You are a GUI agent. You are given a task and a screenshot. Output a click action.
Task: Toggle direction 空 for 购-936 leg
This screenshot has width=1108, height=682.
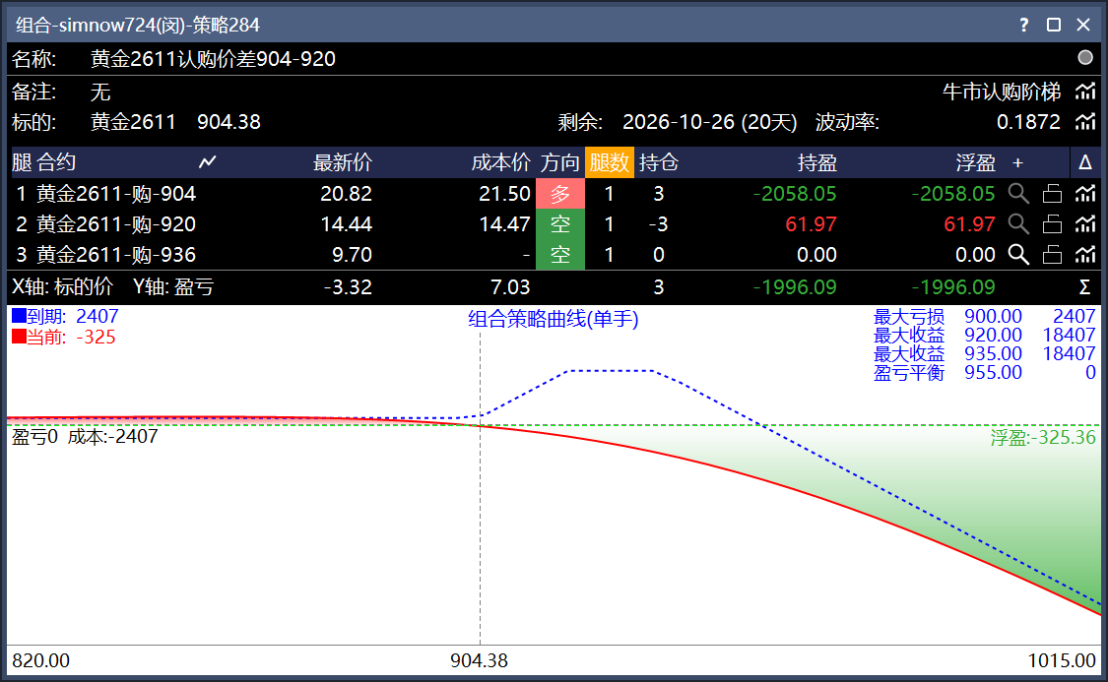pos(560,254)
